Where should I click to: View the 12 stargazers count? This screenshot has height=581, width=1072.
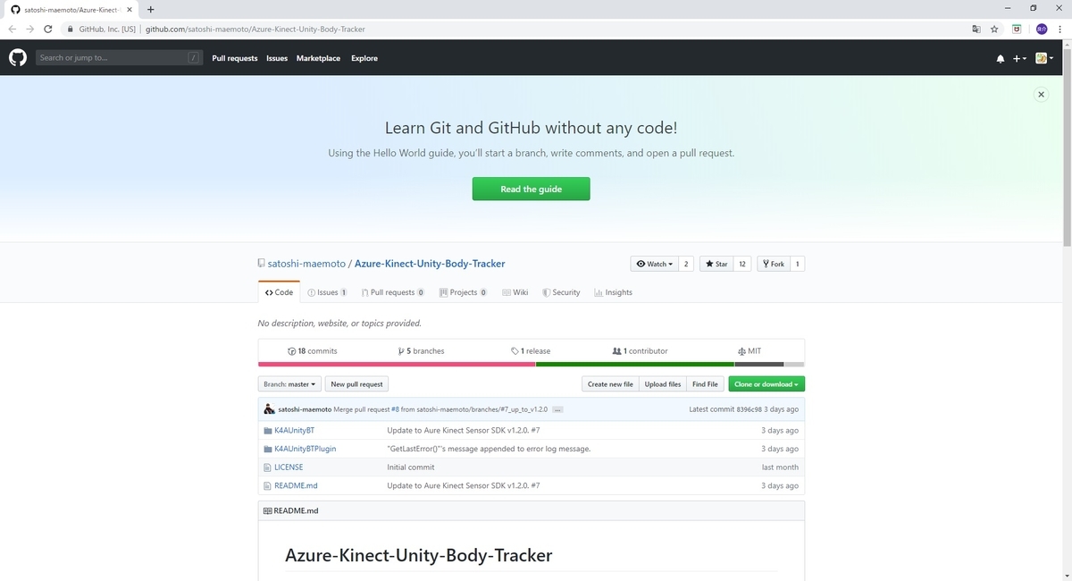click(742, 264)
